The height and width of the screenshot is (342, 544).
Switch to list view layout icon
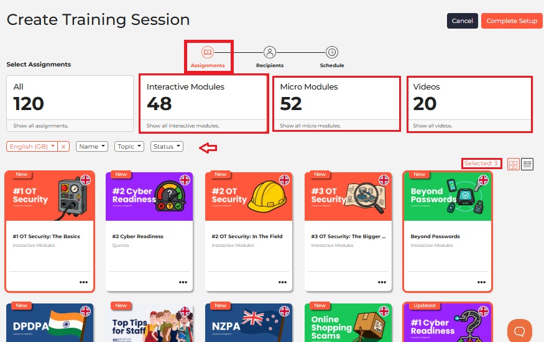[527, 164]
